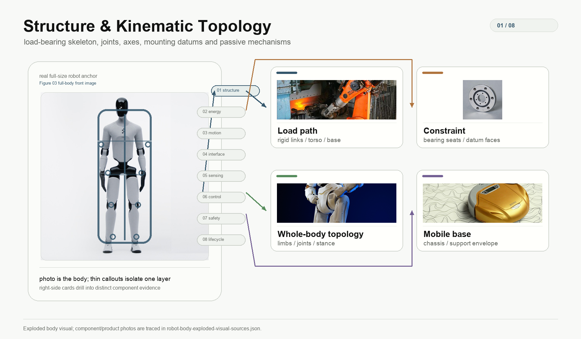Image resolution: width=581 pixels, height=339 pixels.
Task: Open the industrial robot arm photo
Action: click(x=337, y=100)
